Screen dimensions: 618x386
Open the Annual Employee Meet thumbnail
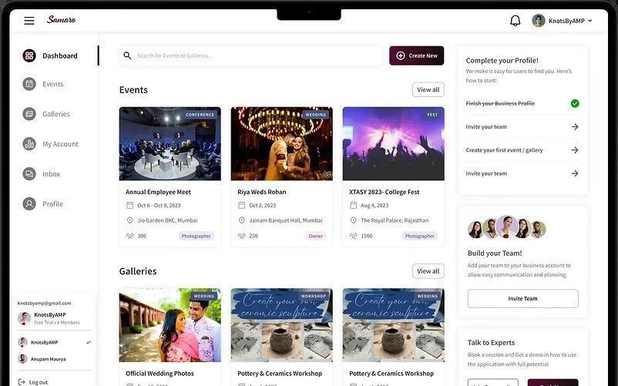tap(170, 144)
